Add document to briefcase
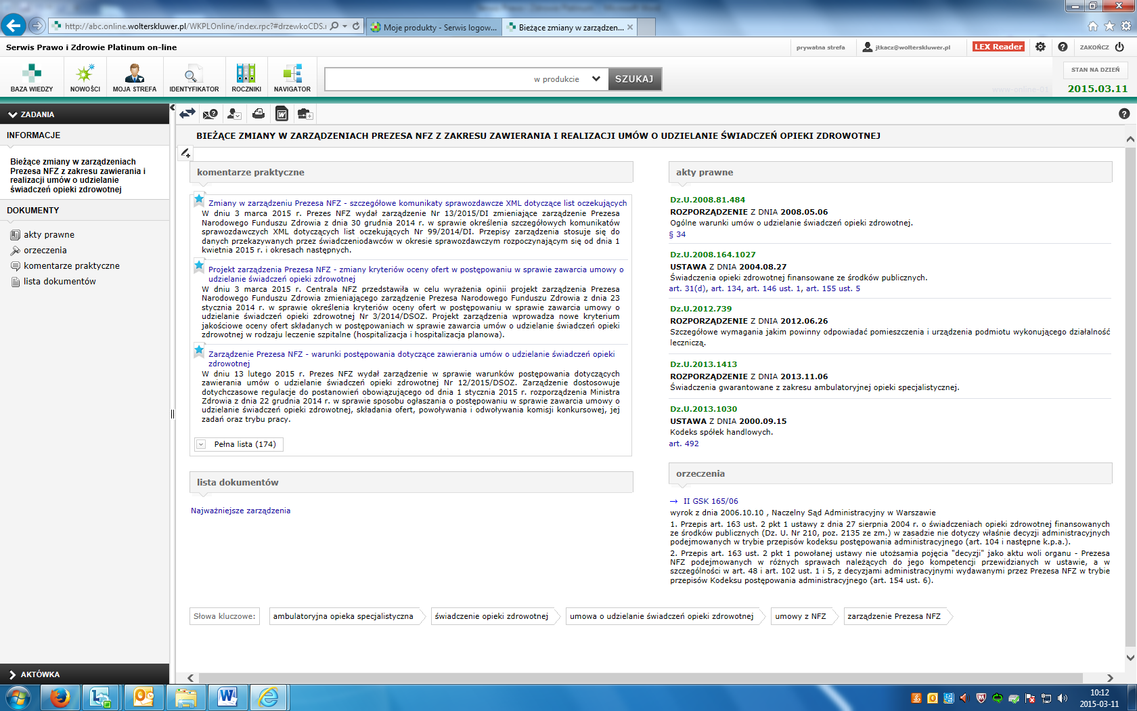Viewport: 1137px width, 711px height. [305, 114]
